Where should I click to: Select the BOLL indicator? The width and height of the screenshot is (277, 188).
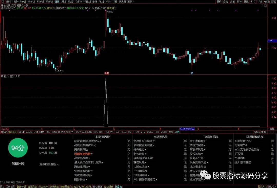click(150, 132)
